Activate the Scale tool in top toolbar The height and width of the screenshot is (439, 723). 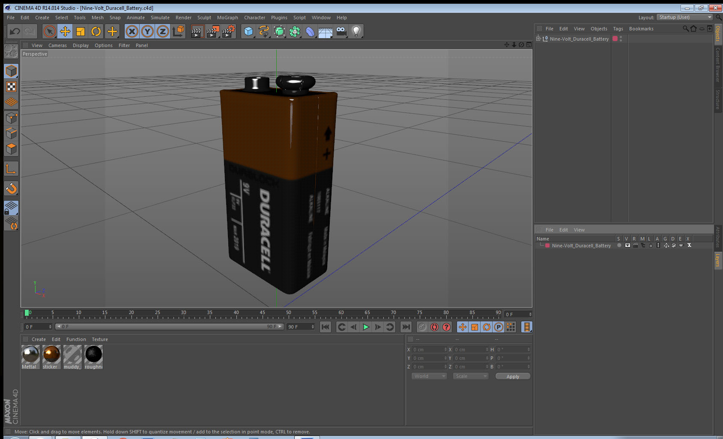pyautogui.click(x=81, y=31)
